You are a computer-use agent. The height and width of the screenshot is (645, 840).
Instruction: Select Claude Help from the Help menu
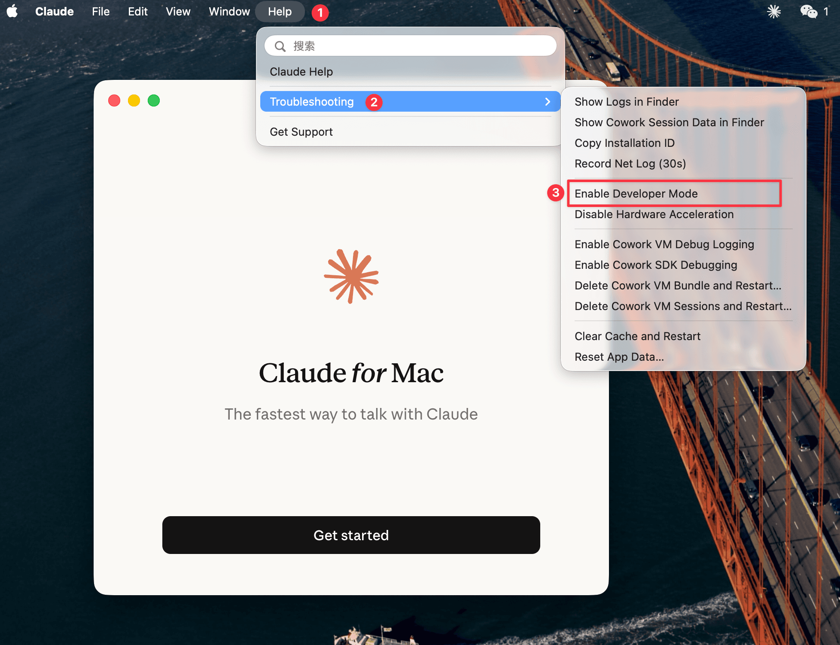[301, 72]
